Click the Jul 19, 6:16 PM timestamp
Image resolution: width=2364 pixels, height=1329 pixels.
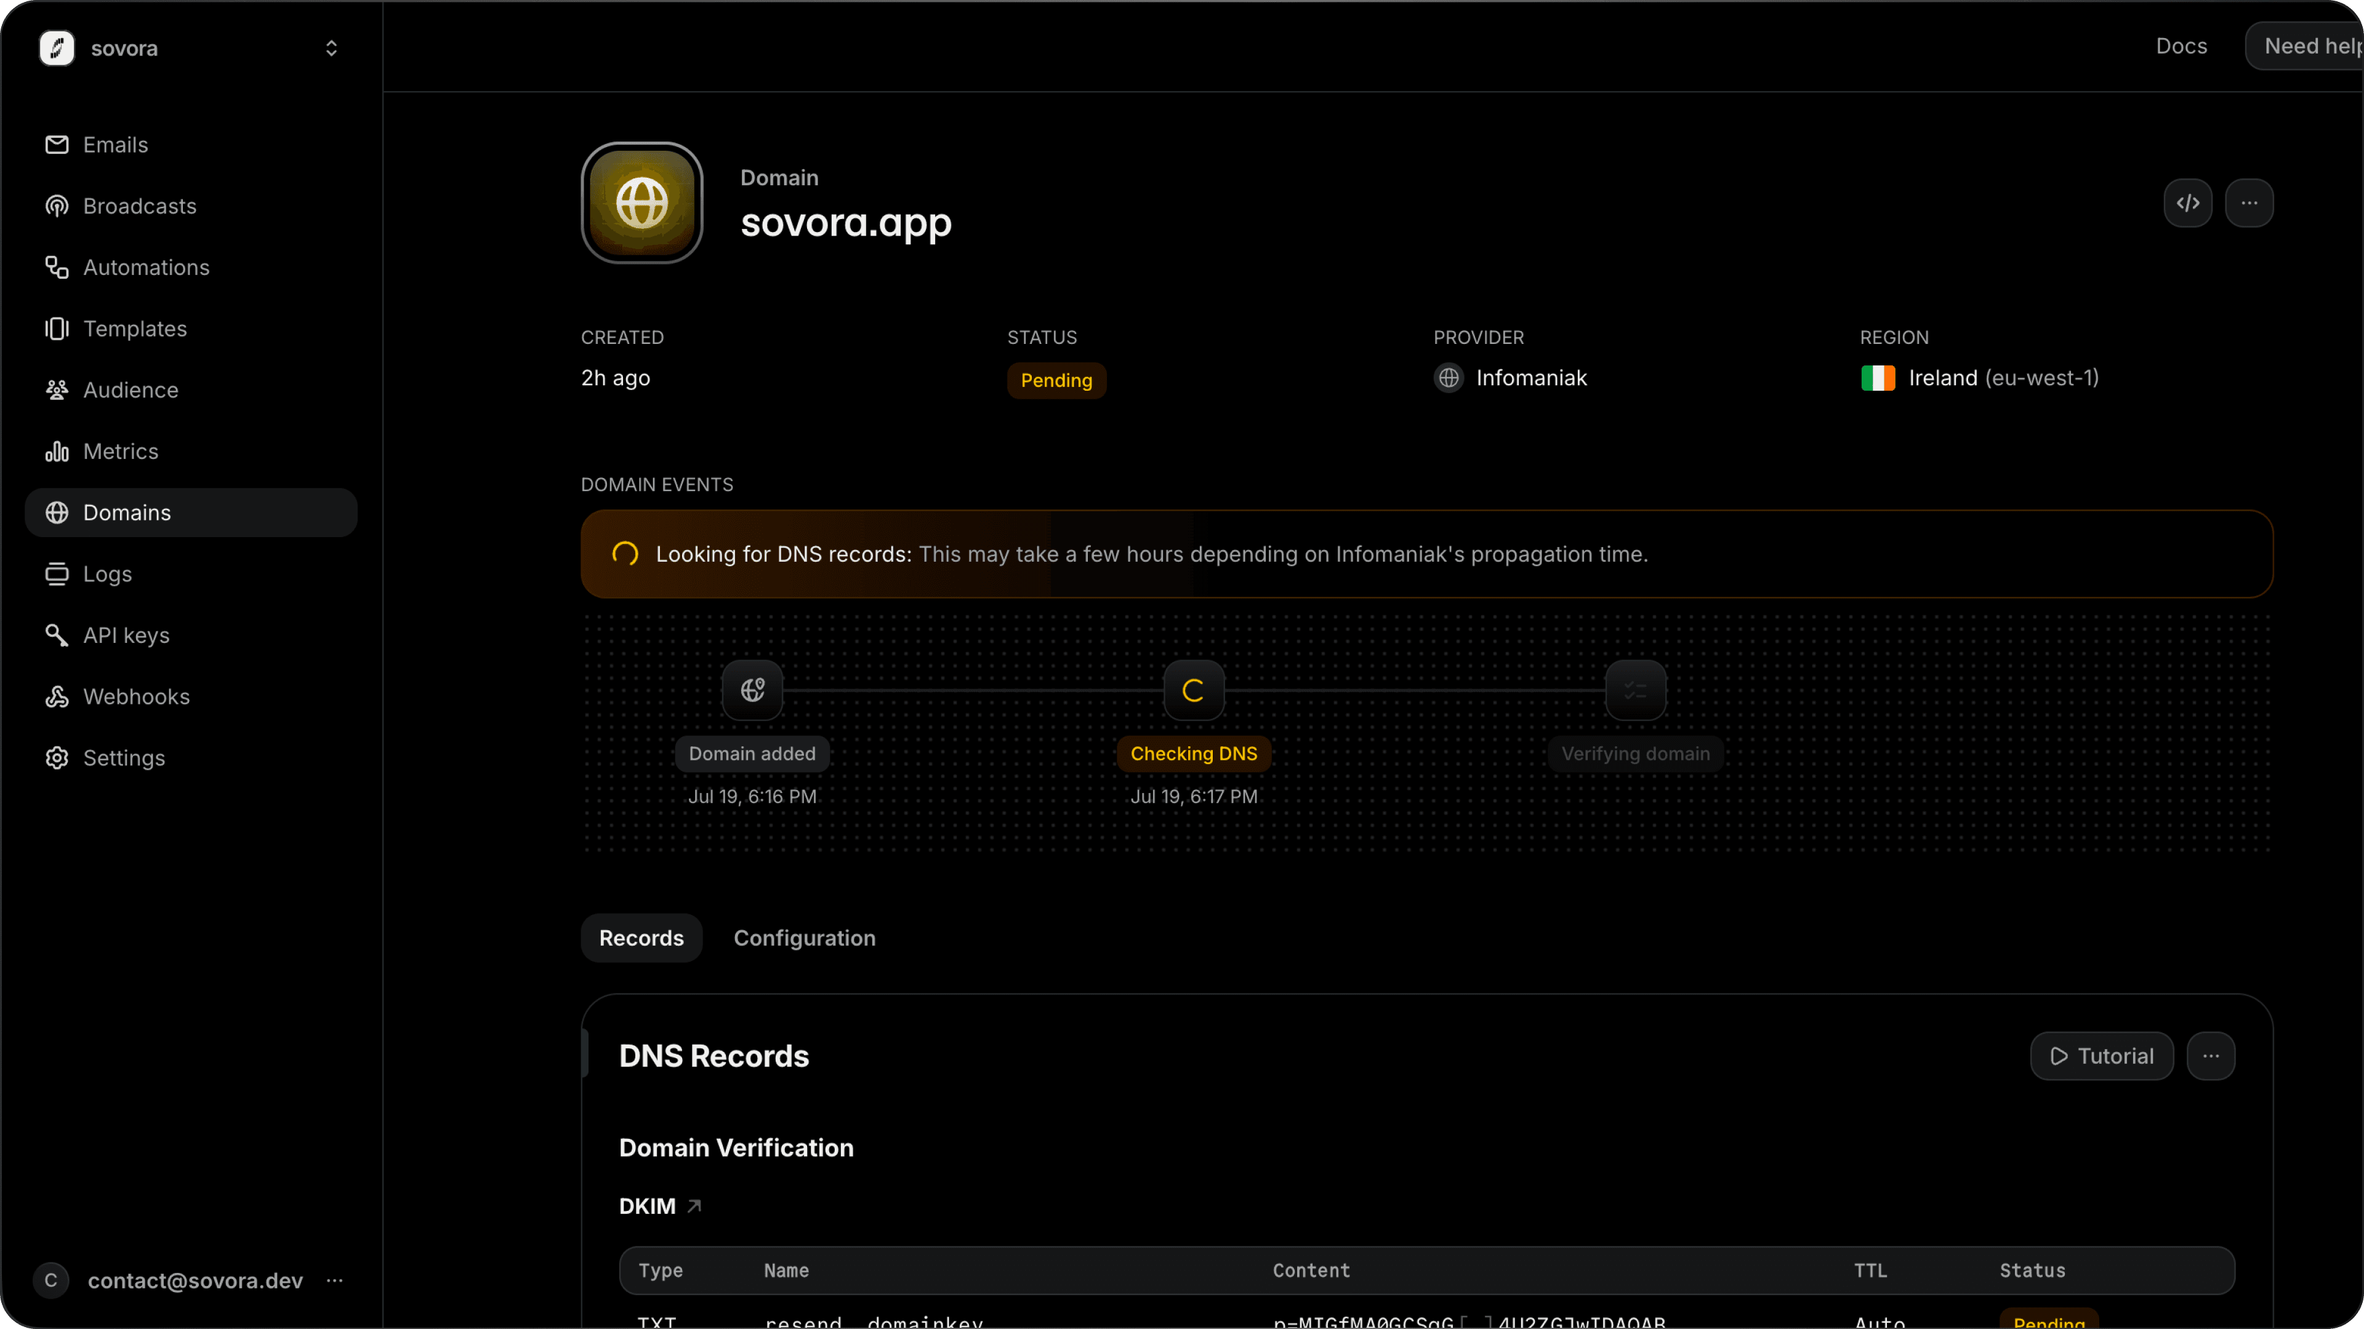click(x=752, y=797)
